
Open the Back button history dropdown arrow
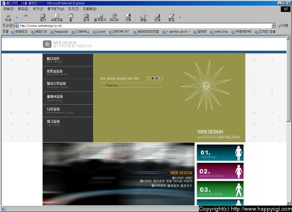point(17,17)
